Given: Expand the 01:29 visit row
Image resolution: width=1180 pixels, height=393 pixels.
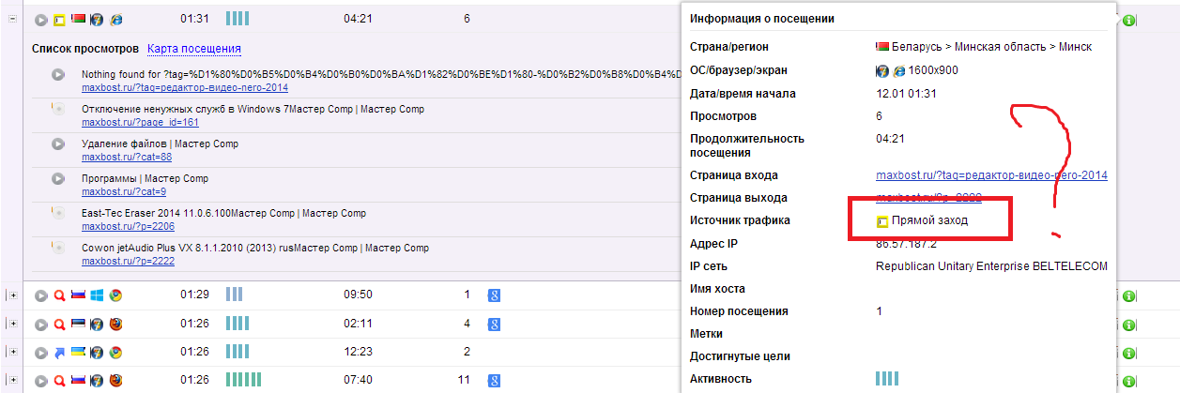Looking at the screenshot, I should coord(12,295).
